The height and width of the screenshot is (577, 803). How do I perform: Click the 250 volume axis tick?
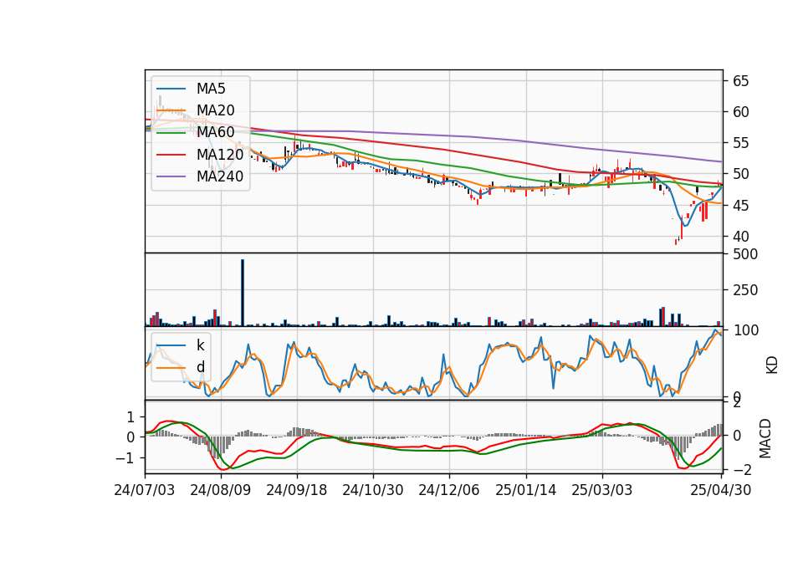click(x=745, y=290)
